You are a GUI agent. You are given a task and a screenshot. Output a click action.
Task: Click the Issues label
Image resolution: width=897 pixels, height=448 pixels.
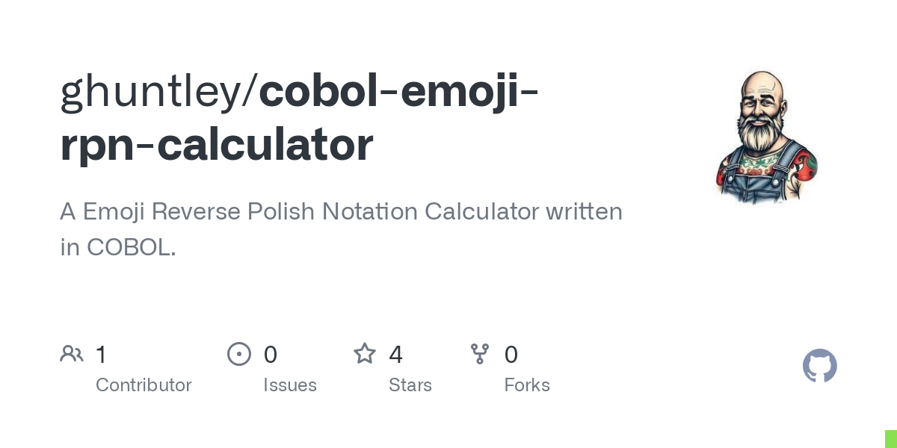click(290, 385)
